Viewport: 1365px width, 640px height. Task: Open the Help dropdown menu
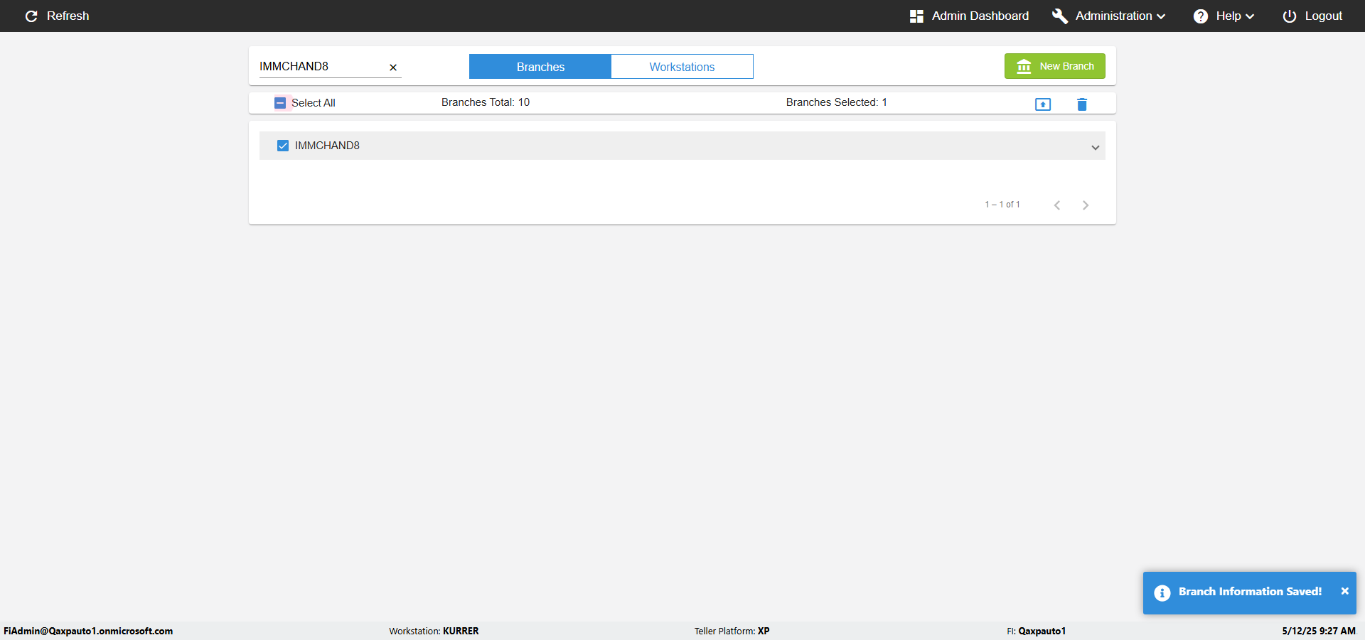click(1234, 16)
